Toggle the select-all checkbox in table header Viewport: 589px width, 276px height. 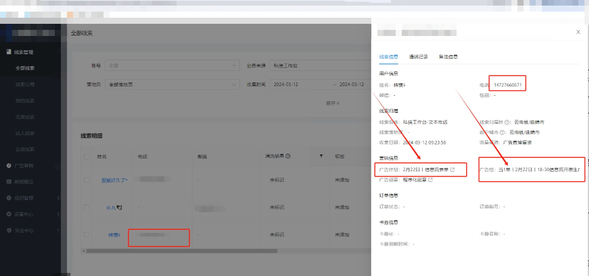click(x=86, y=156)
